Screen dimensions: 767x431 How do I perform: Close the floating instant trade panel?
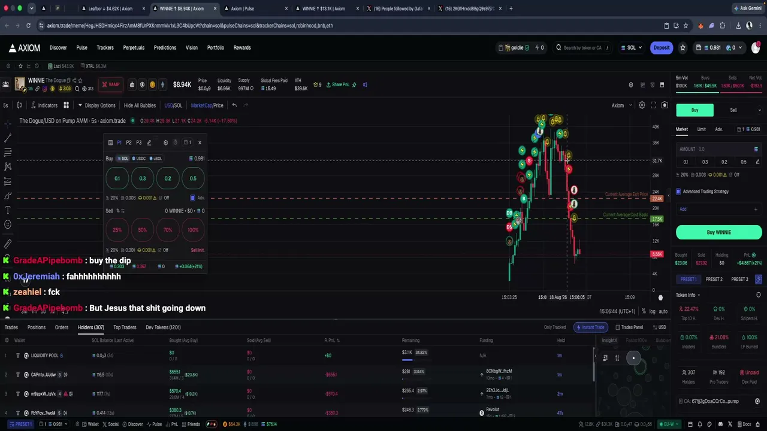(x=200, y=142)
